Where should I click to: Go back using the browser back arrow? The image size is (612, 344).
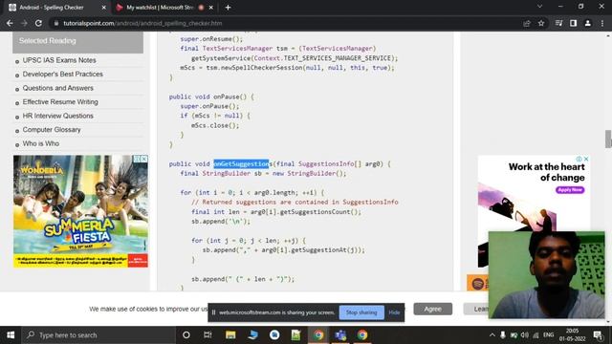[x=10, y=23]
